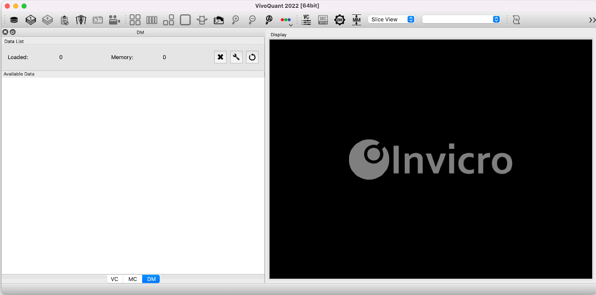The width and height of the screenshot is (596, 295).
Task: Switch to the VC tab
Action: coord(115,279)
